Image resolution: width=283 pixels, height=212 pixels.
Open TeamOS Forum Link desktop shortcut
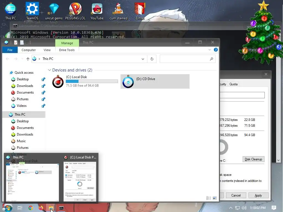(32, 13)
